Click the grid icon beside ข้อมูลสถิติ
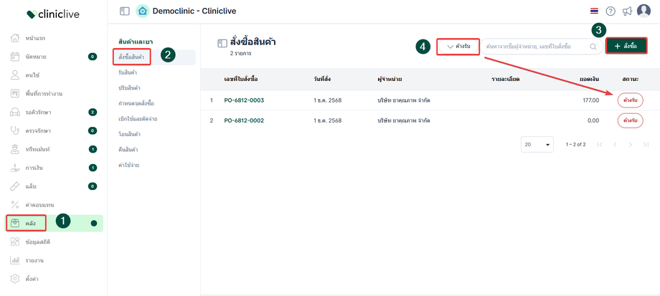660x296 pixels. coord(15,242)
